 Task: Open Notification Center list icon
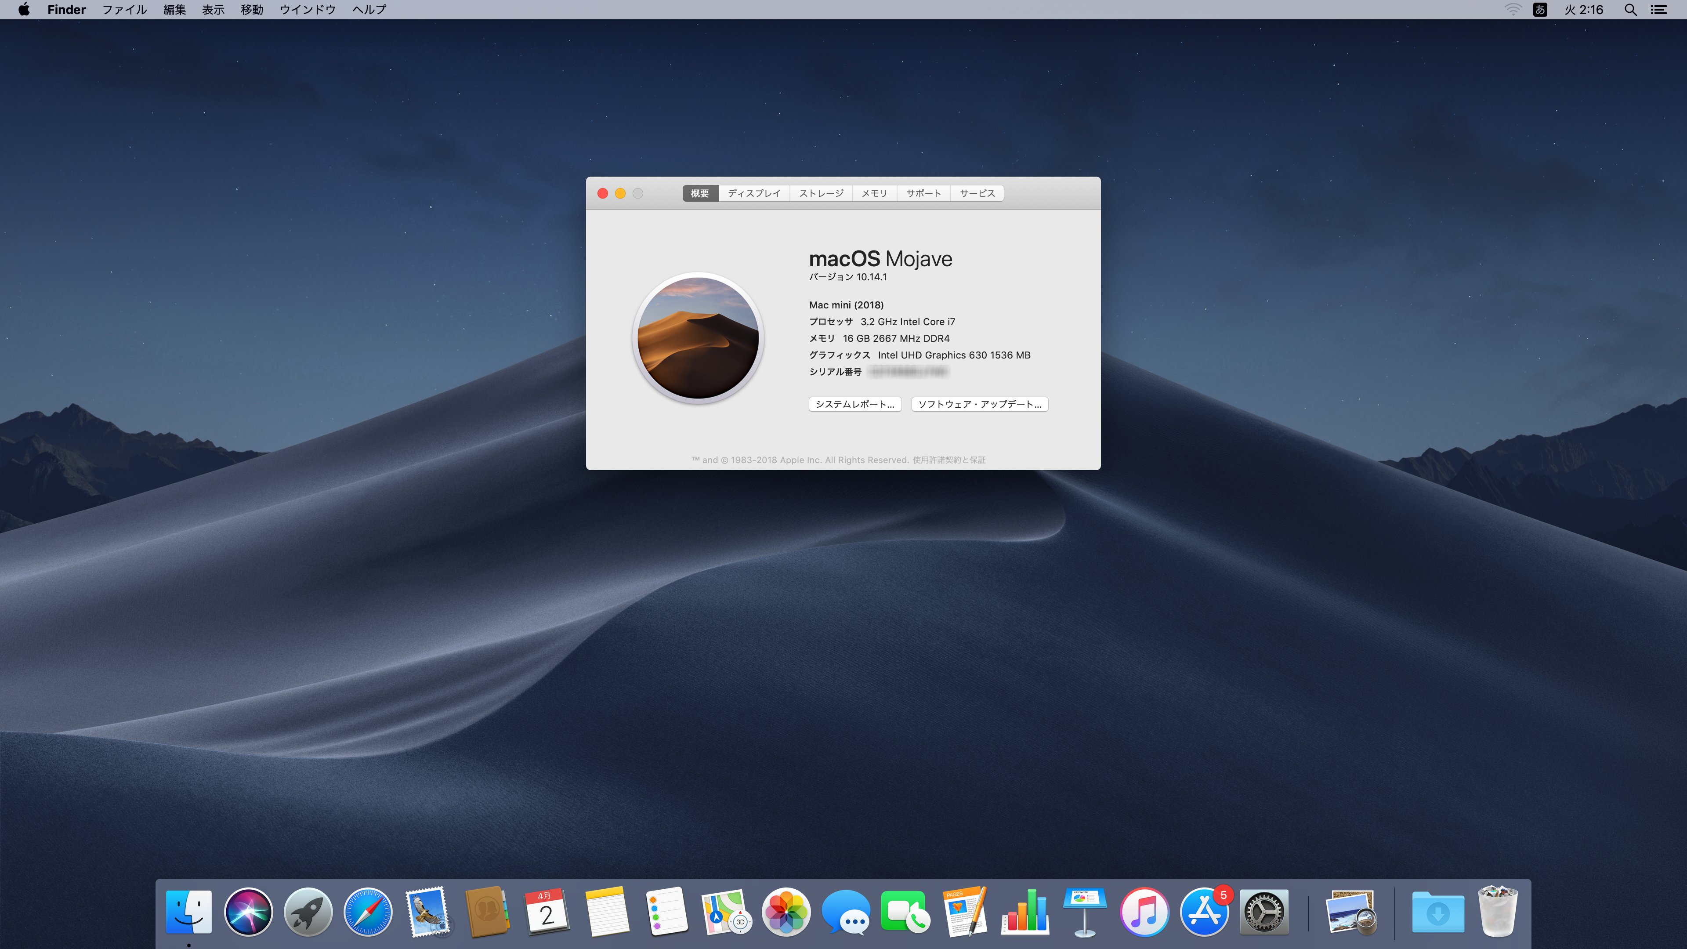[x=1659, y=10]
